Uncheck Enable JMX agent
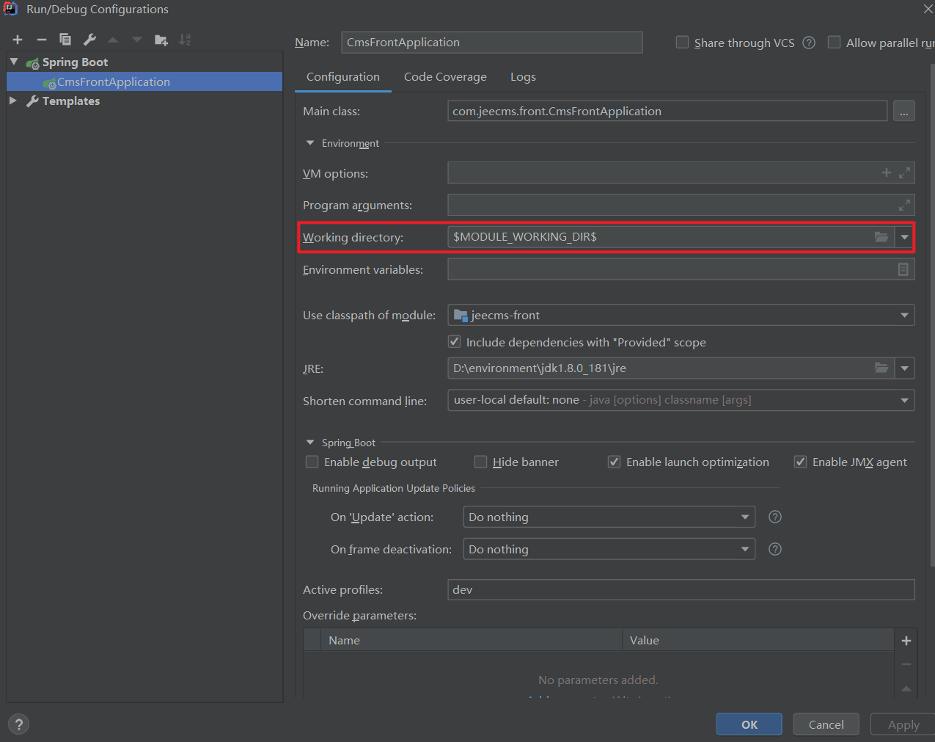 tap(801, 462)
